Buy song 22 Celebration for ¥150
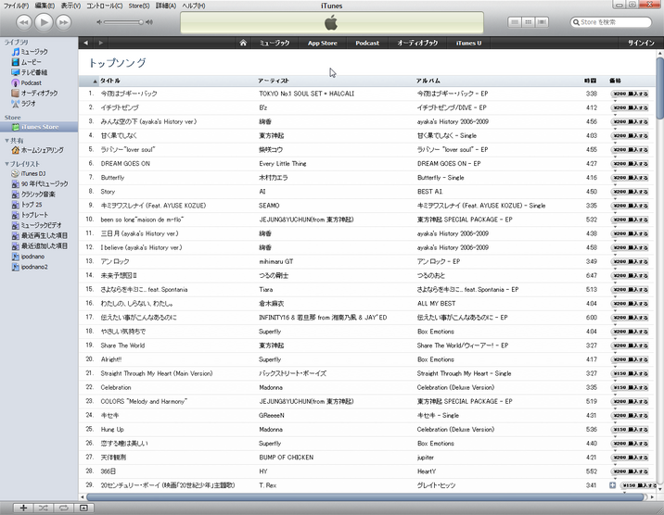The width and height of the screenshot is (664, 515). point(631,388)
